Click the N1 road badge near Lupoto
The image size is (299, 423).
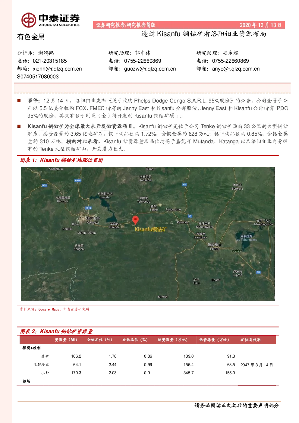tap(258, 272)
